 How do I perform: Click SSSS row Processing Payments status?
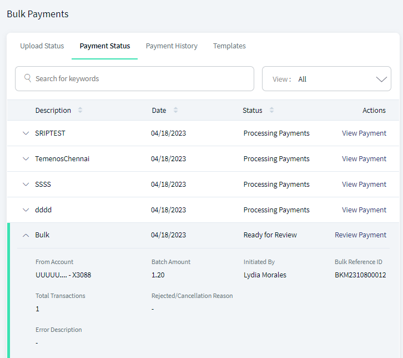(276, 184)
